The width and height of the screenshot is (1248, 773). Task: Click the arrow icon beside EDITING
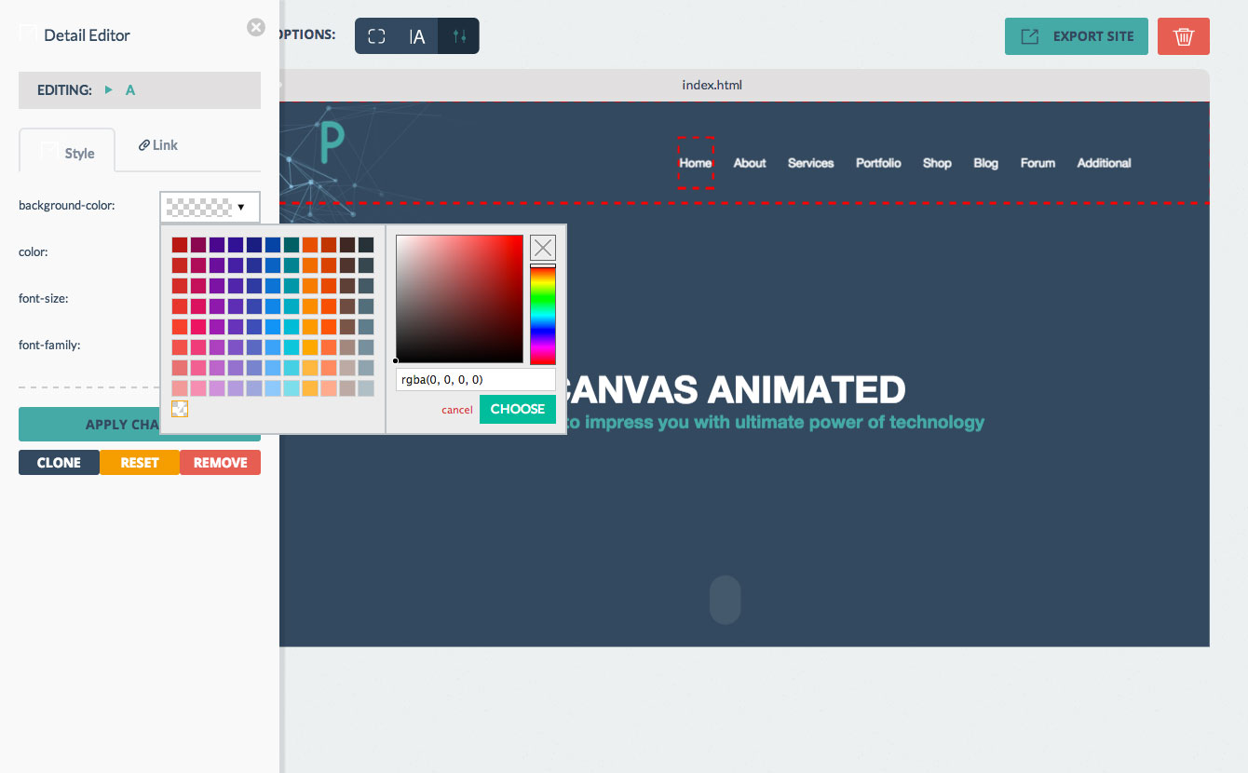pyautogui.click(x=109, y=90)
